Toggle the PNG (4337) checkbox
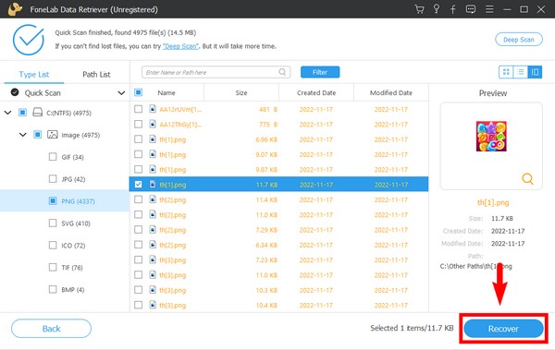The height and width of the screenshot is (350, 555). [53, 200]
